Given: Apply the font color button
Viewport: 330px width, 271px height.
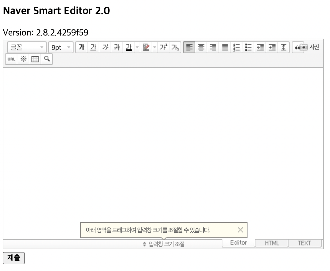Looking at the screenshot, I should 129,47.
